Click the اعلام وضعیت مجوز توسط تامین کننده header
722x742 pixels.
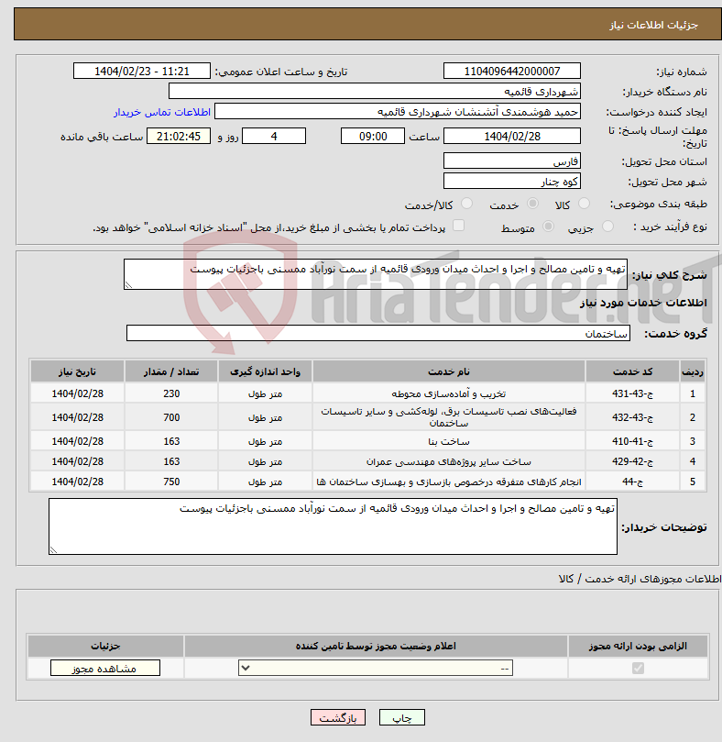(376, 646)
